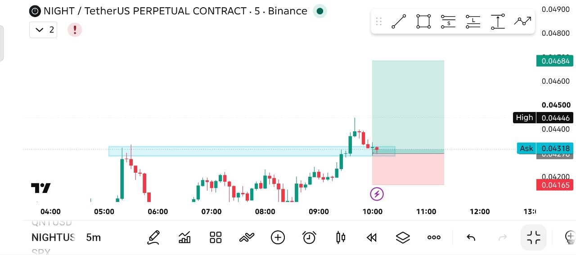Image resolution: width=576 pixels, height=255 pixels.
Task: Choose the long position tool
Action: [x=473, y=21]
